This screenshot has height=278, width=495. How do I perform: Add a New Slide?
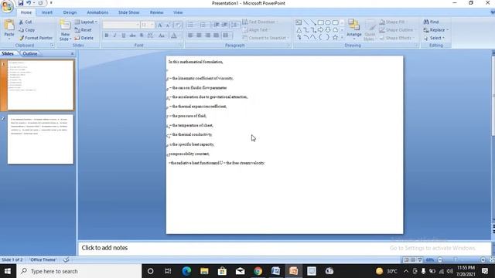click(65, 30)
